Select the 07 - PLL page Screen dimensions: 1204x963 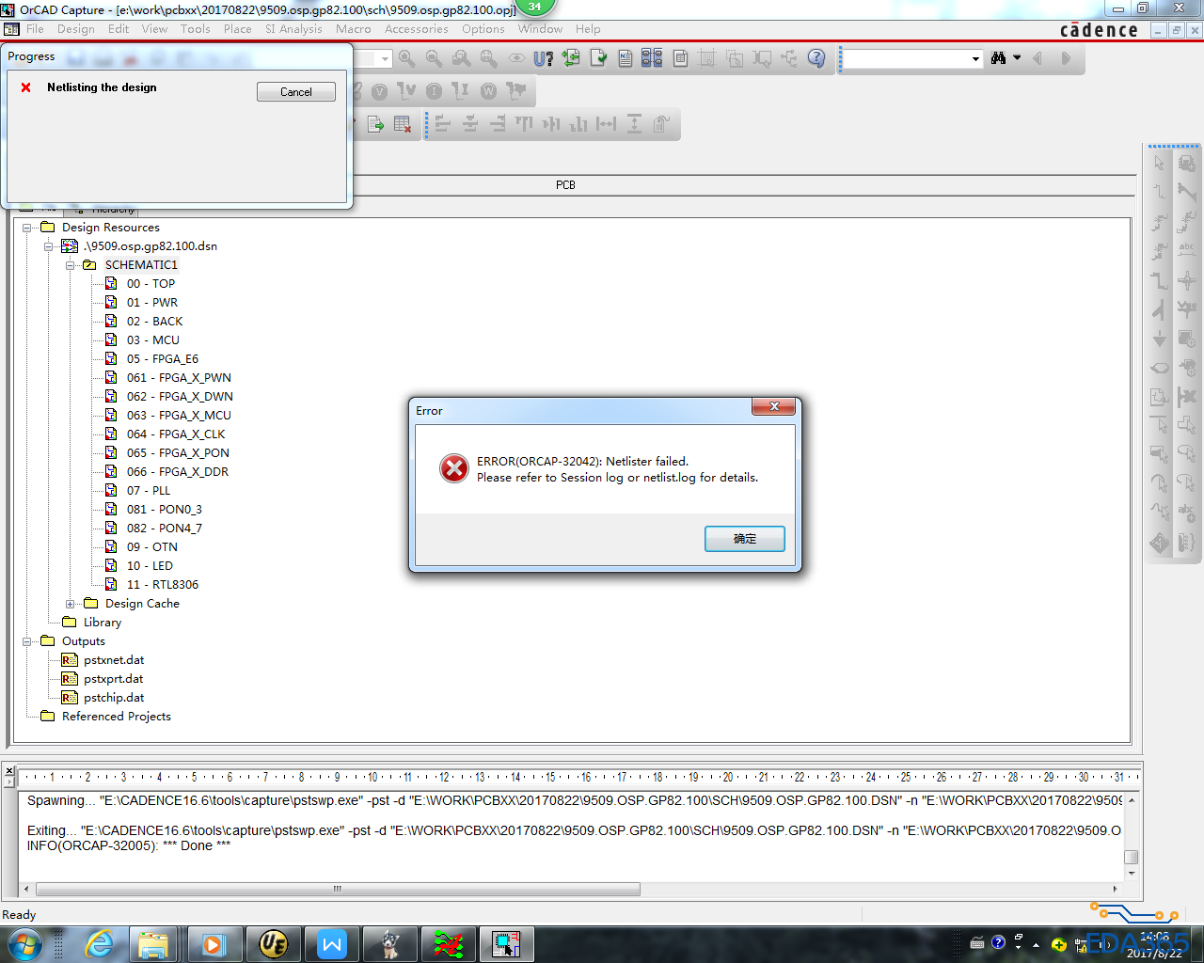click(149, 491)
